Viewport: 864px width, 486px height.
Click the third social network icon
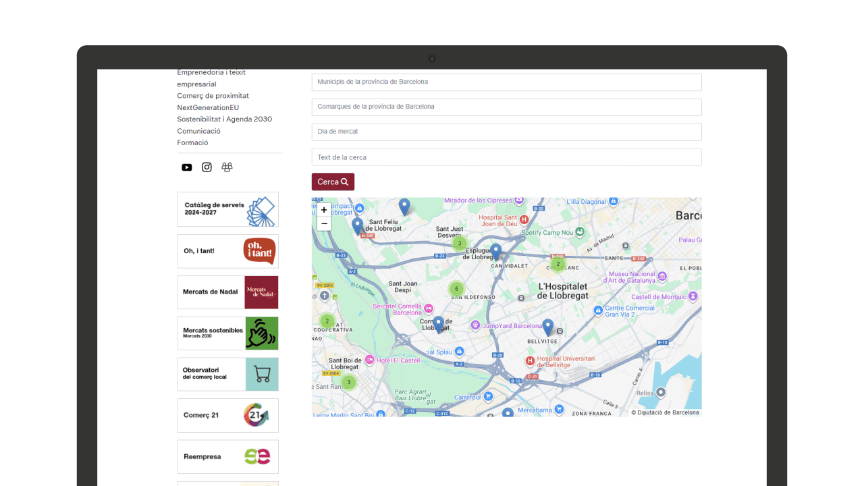[227, 167]
